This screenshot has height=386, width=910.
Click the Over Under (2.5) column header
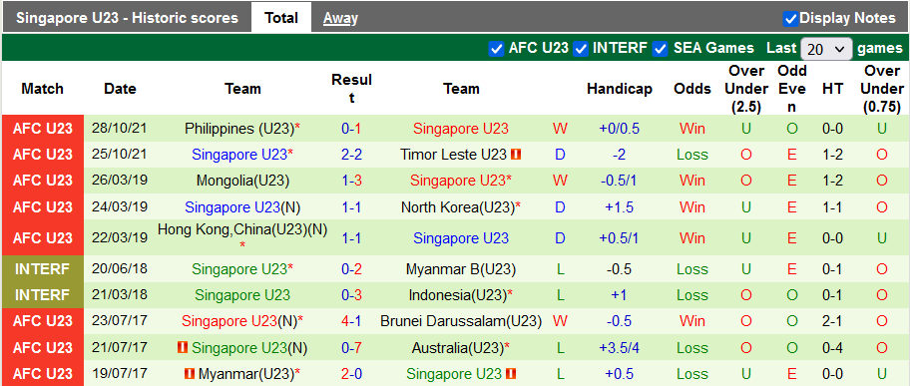[x=746, y=89]
